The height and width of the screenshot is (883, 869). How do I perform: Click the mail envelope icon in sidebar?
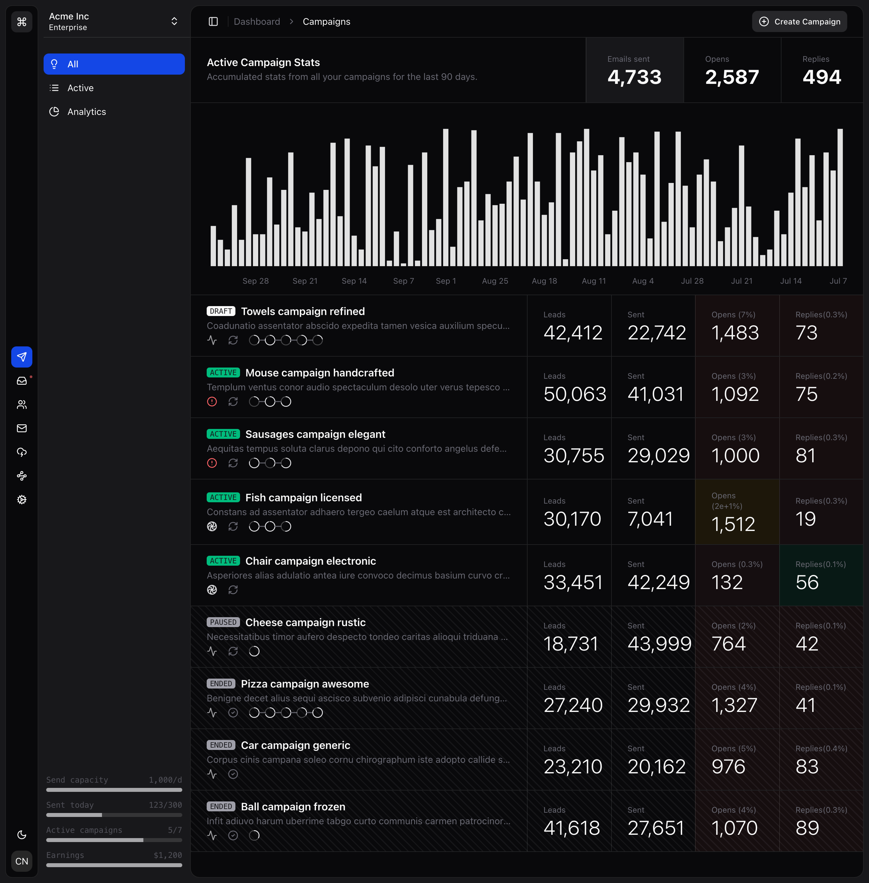pyautogui.click(x=21, y=428)
